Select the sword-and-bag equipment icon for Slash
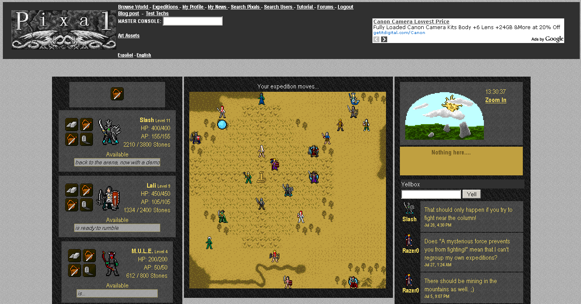Image resolution: width=581 pixels, height=304 pixels. tap(86, 124)
